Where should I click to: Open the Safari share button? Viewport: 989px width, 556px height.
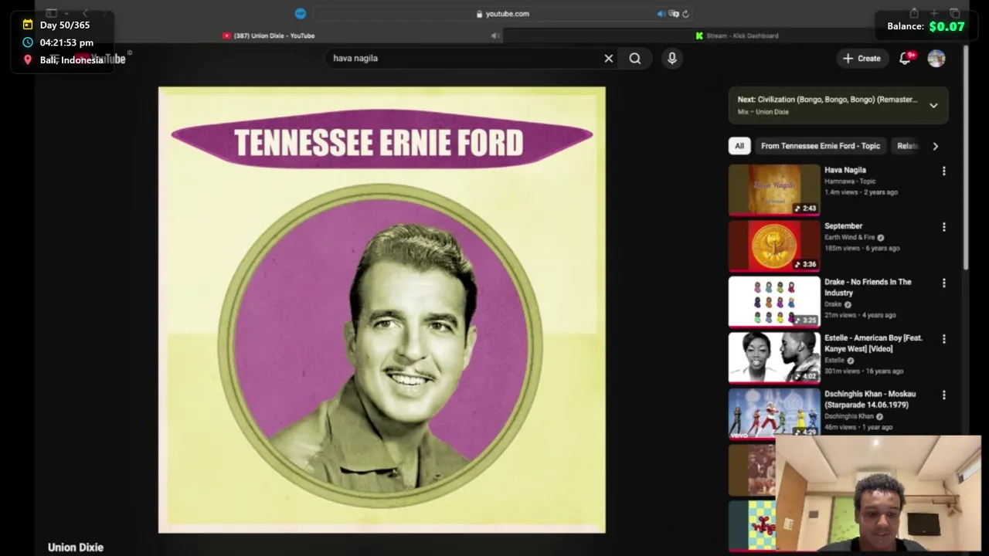pos(914,13)
